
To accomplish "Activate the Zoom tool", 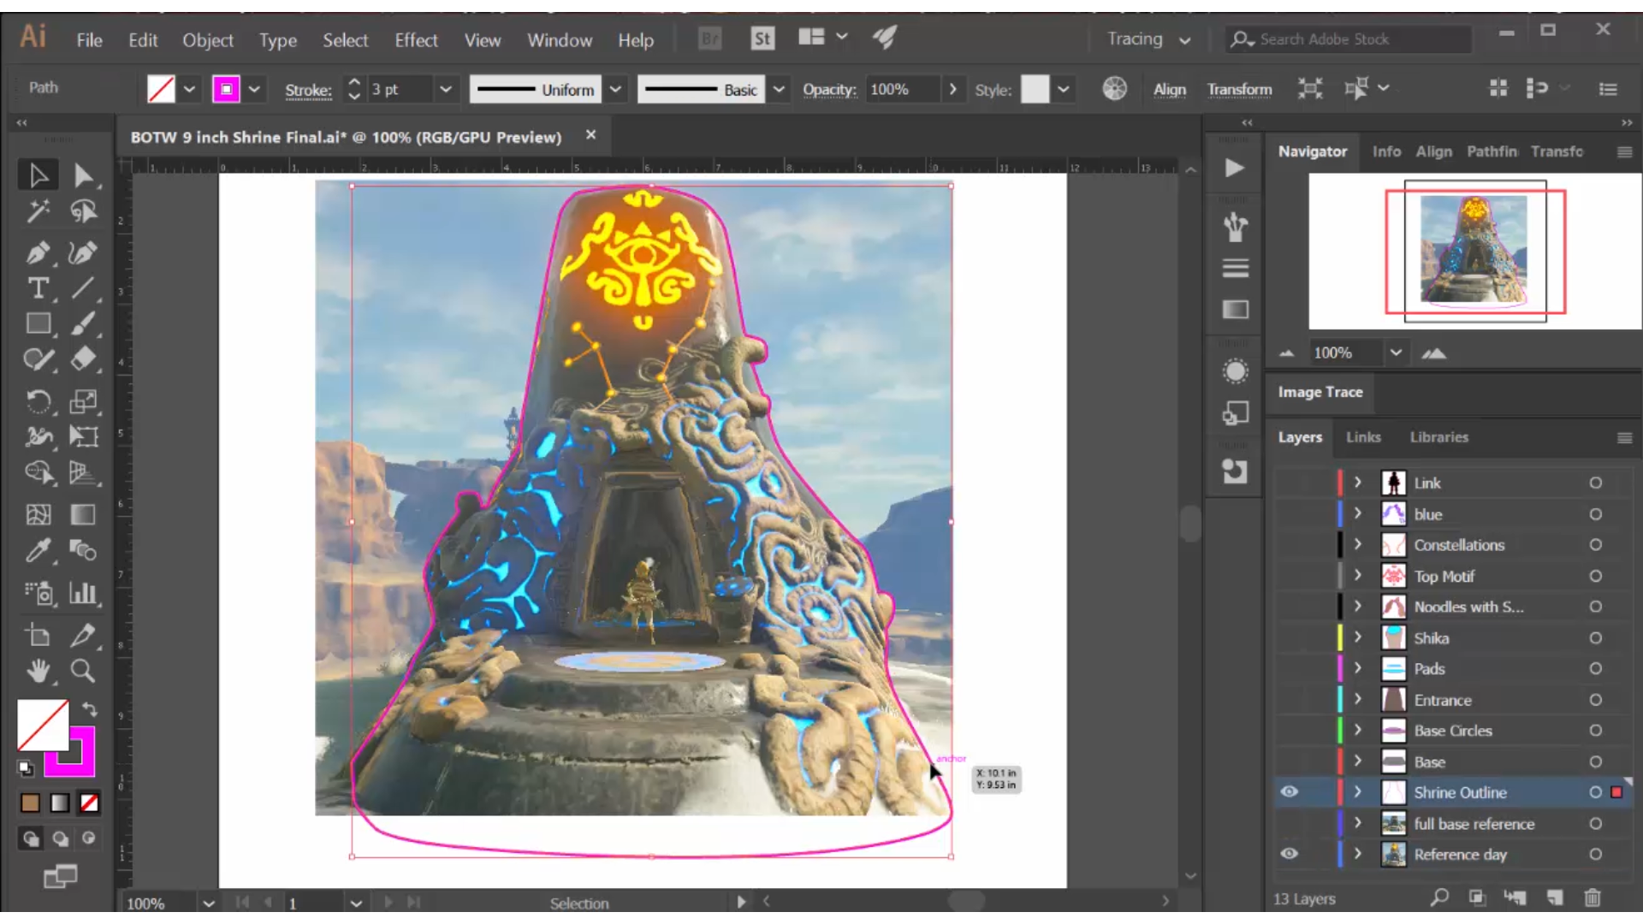I will [83, 672].
